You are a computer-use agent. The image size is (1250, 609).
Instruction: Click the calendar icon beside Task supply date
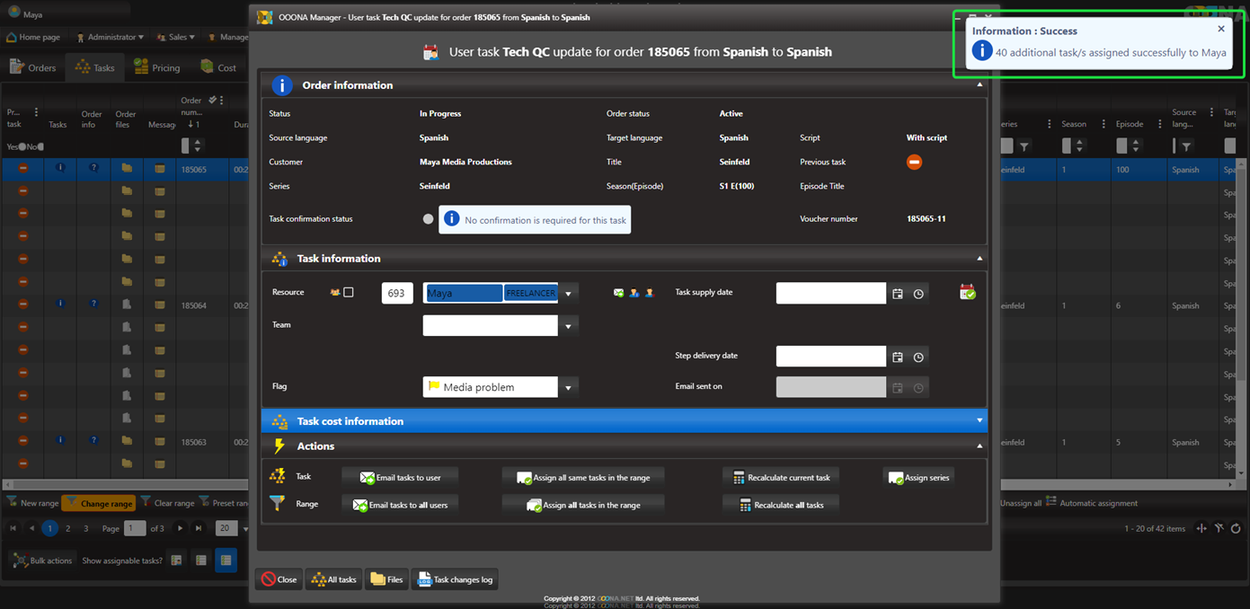897,294
